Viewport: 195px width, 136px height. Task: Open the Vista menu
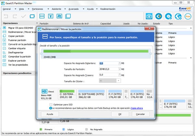point(21,9)
